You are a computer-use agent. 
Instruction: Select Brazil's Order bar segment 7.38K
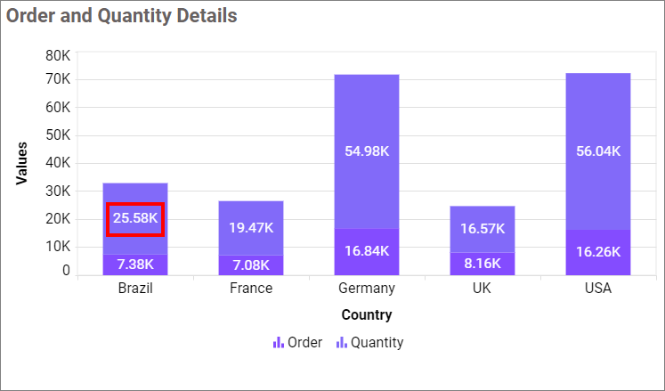tap(135, 265)
